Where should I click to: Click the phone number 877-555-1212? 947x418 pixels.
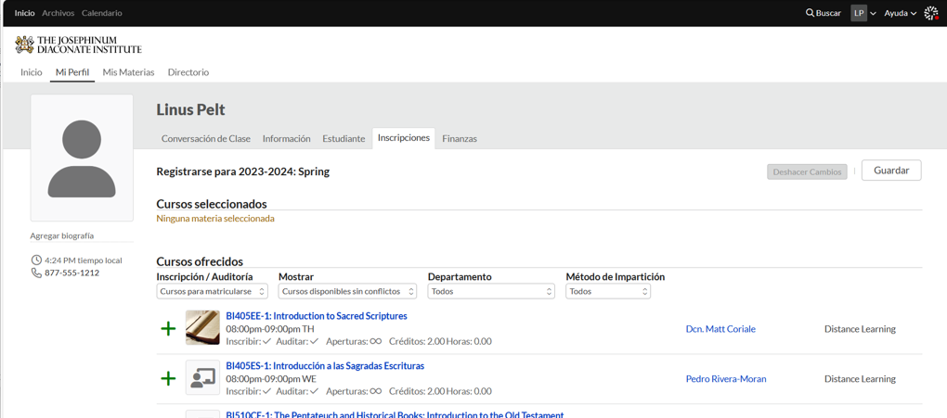[71, 272]
